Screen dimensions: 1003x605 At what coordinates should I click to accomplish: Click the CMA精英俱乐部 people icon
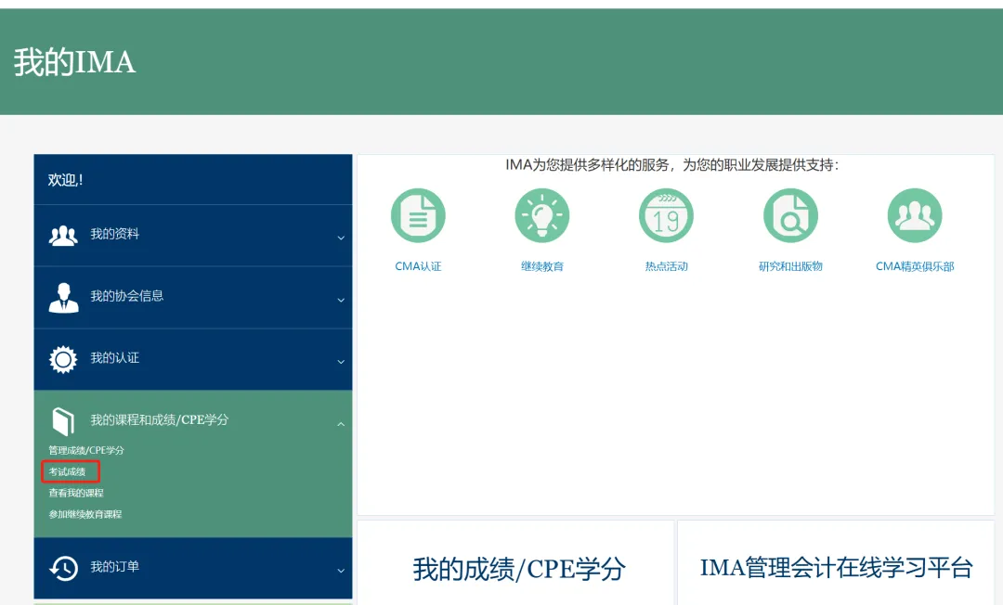914,215
